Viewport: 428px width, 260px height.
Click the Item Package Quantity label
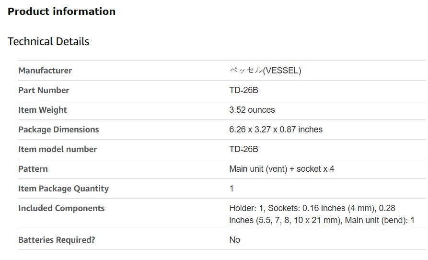pyautogui.click(x=63, y=189)
